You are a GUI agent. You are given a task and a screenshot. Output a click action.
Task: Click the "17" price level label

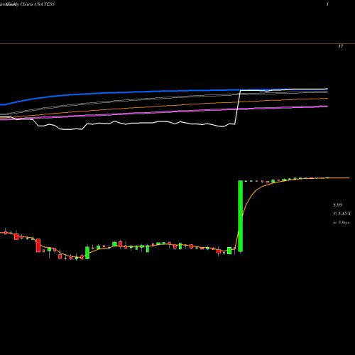click(341, 46)
